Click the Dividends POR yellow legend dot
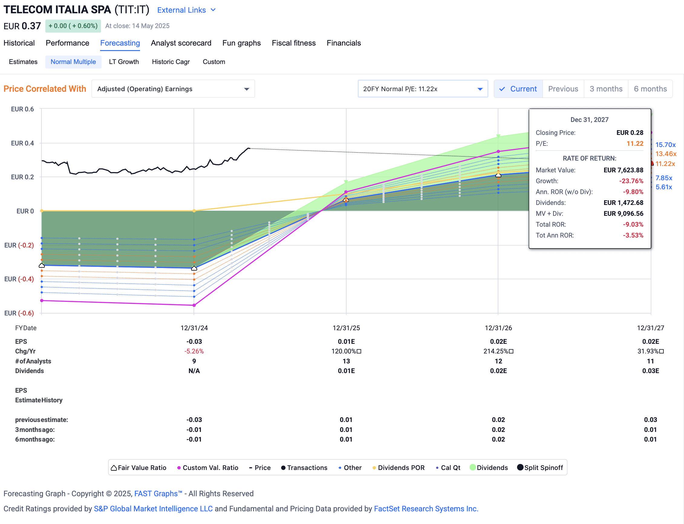The image size is (684, 524). (x=374, y=468)
